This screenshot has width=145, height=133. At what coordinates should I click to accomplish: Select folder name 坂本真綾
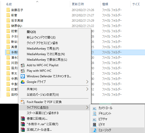[x=17, y=20]
